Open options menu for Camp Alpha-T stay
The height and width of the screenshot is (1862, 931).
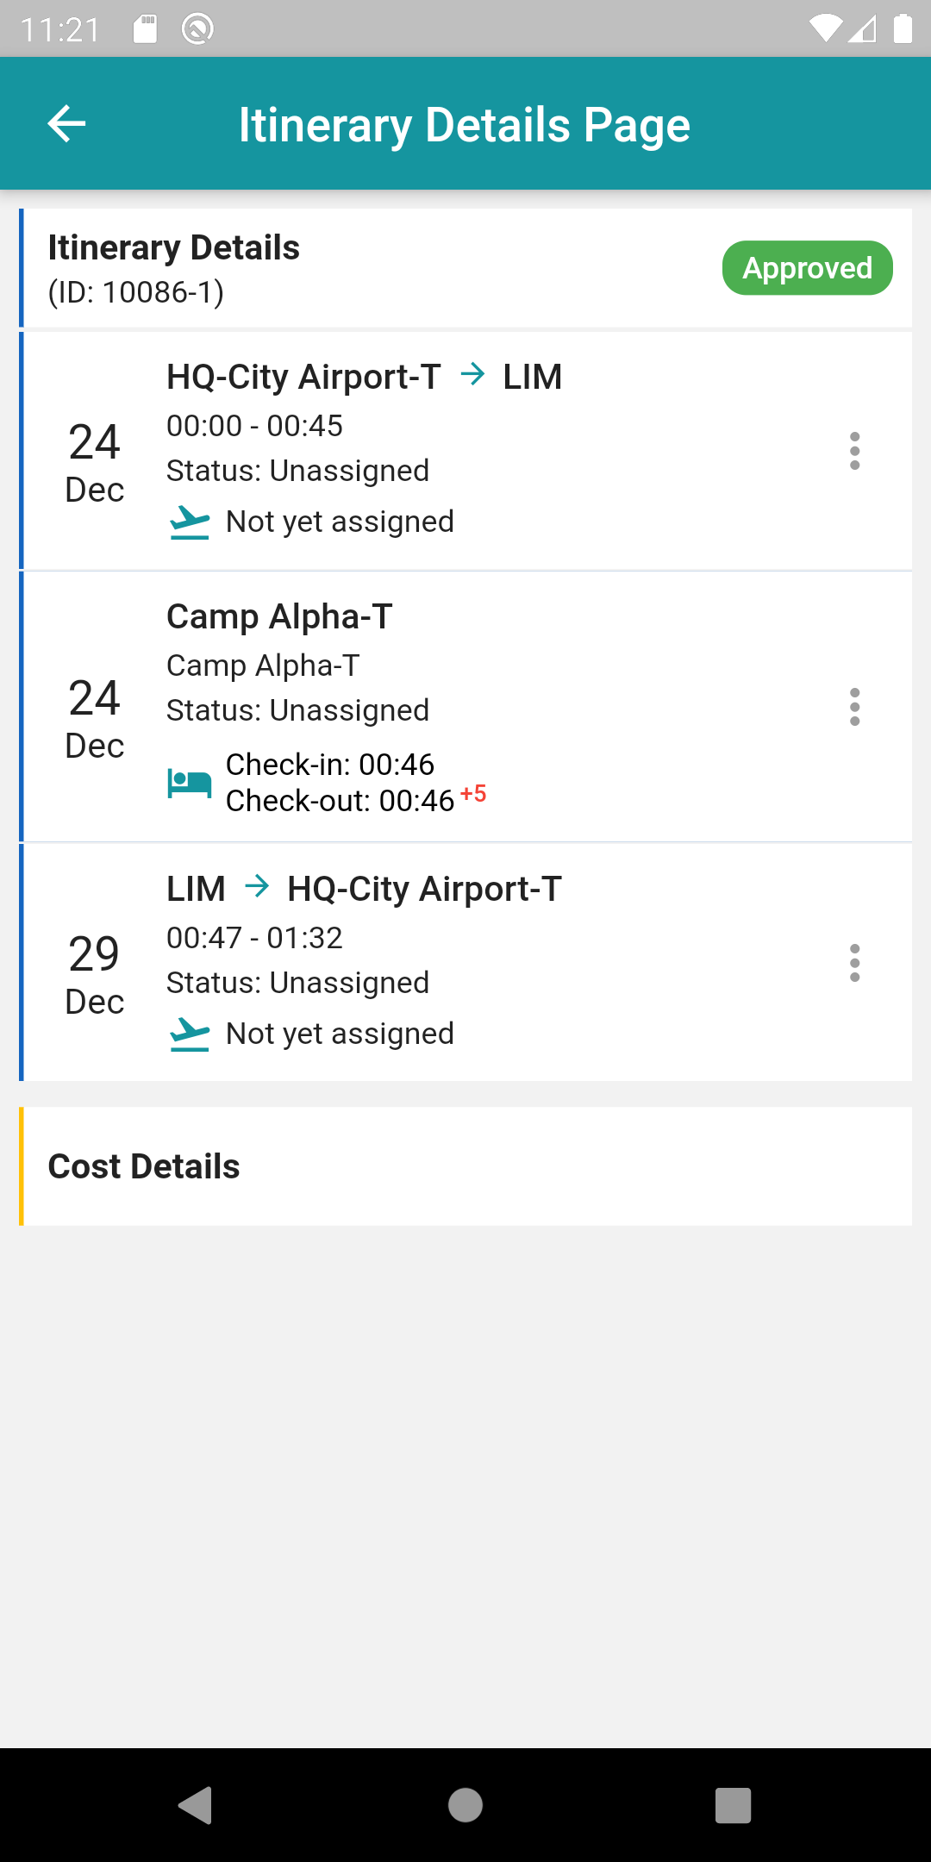point(854,707)
